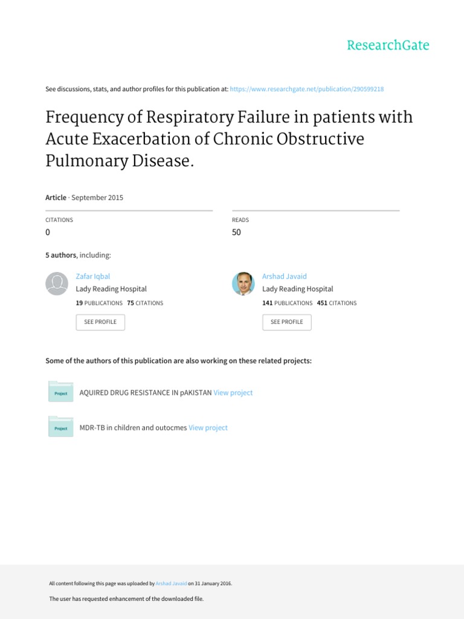
Task: Click the AQUIRED DRUG RESISTANCE project folder icon
Action: point(61,392)
